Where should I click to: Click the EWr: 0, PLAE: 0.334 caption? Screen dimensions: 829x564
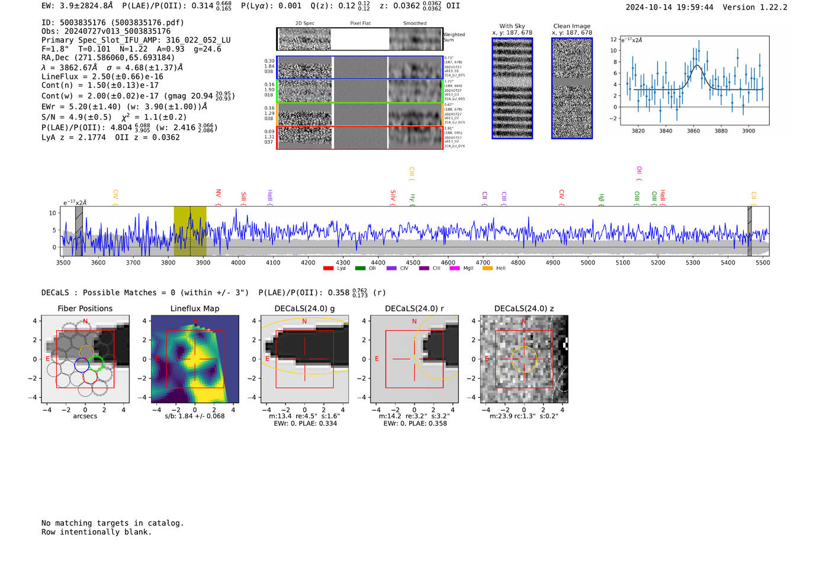click(x=305, y=423)
